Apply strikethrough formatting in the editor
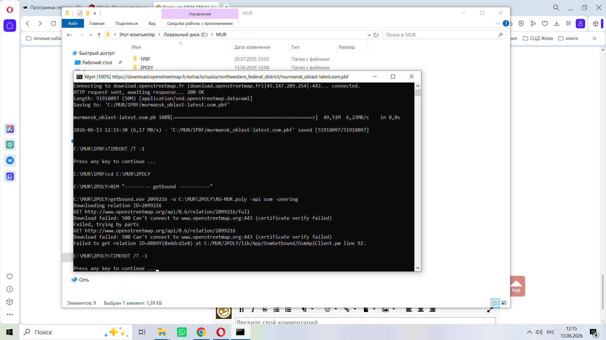Screen dimensions: 606x340 pos(265,310)
